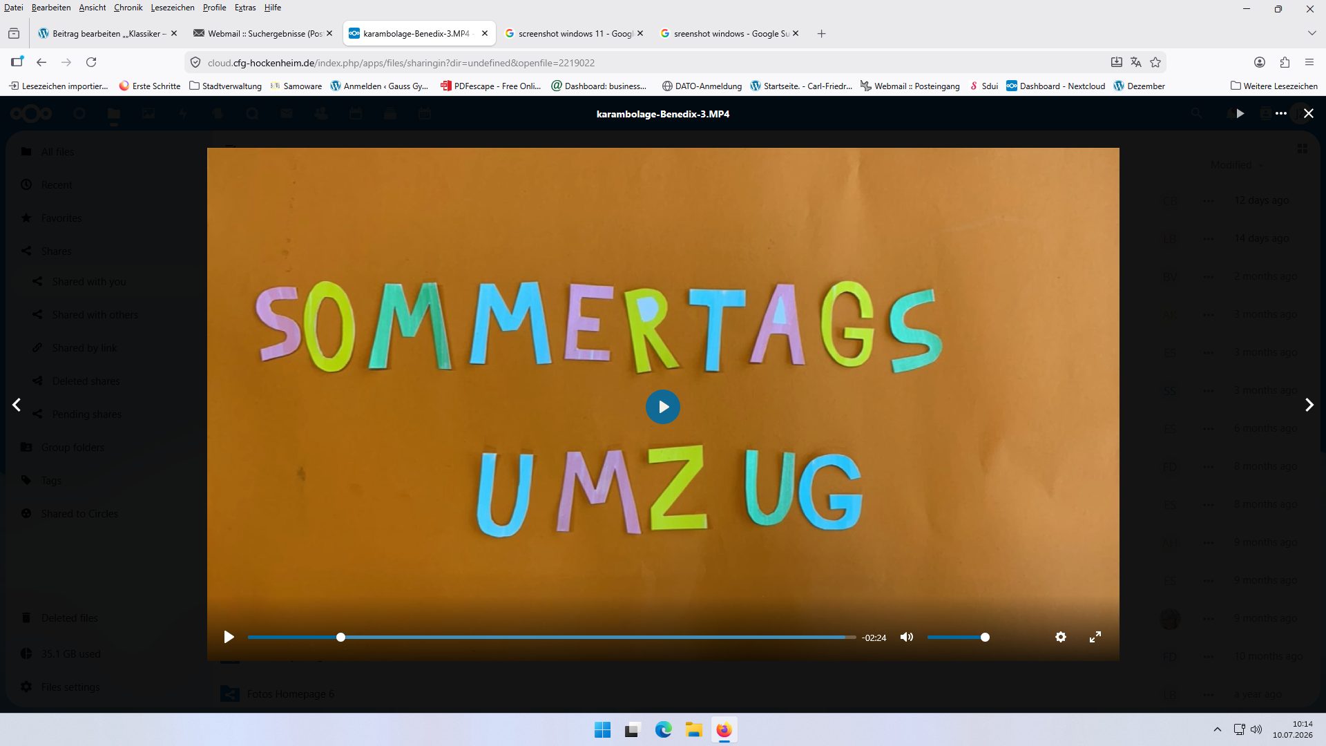Bookmark this page with the star
Image resolution: width=1326 pixels, height=746 pixels.
[1155, 62]
